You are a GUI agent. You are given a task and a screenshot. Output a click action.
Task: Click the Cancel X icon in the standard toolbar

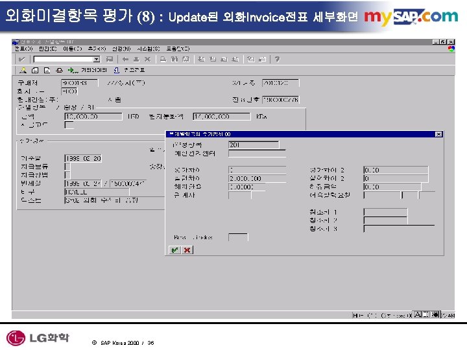click(147, 59)
